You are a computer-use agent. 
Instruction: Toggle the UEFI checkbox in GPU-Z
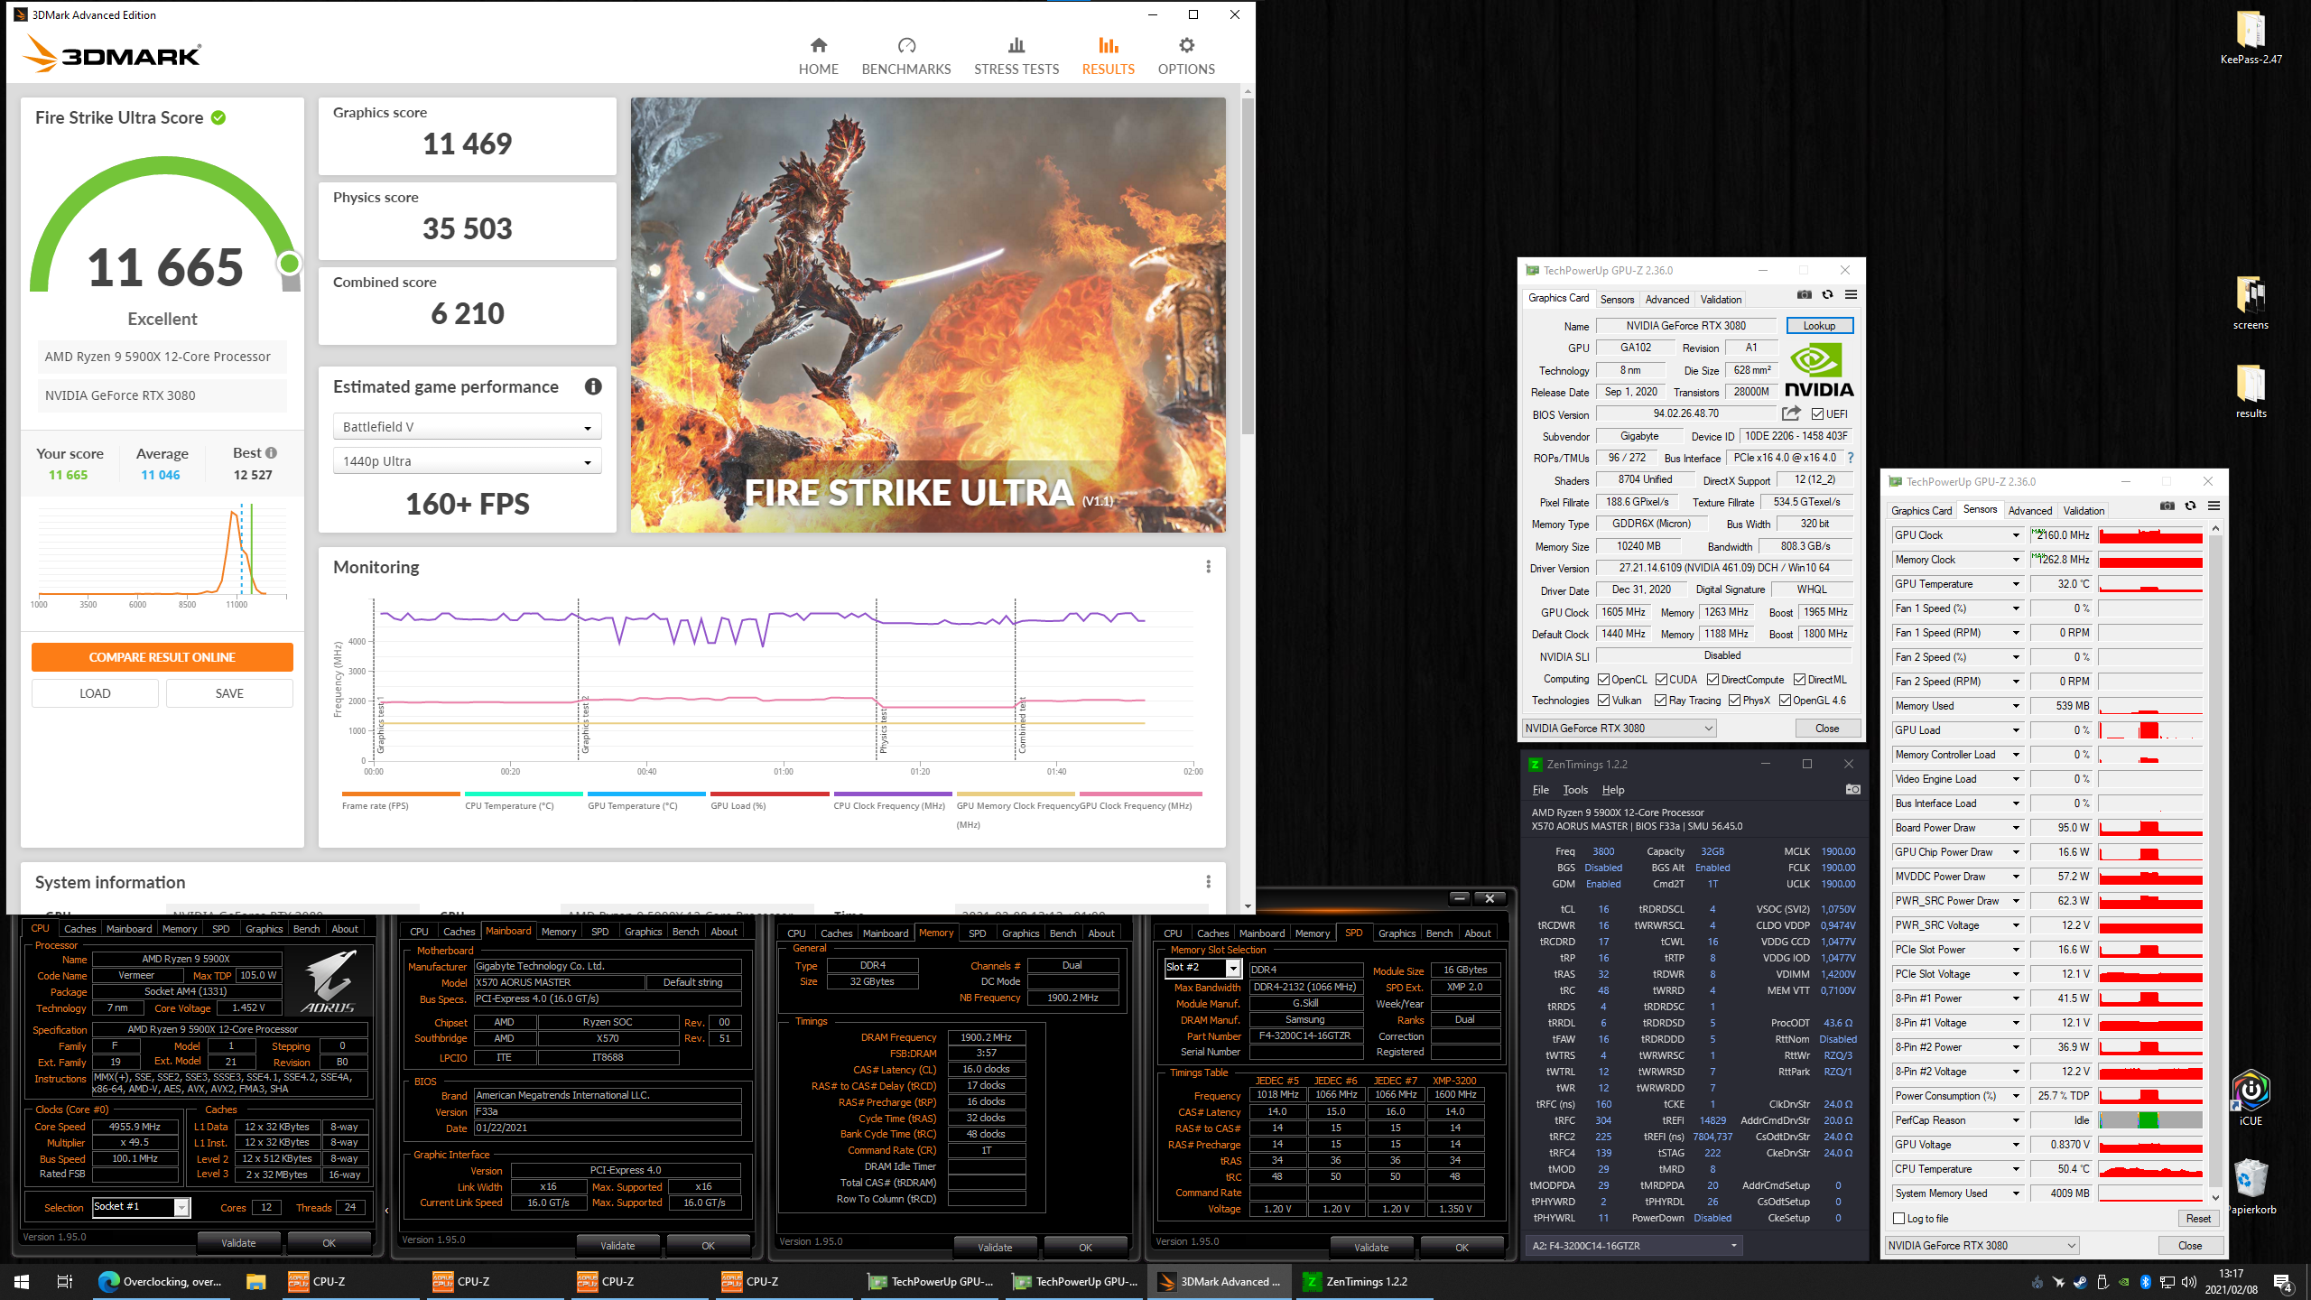(1817, 414)
